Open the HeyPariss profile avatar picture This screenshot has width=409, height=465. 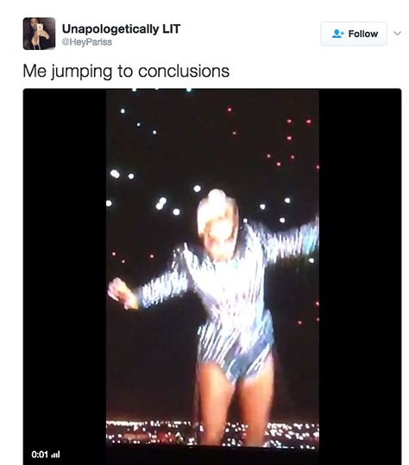(39, 34)
